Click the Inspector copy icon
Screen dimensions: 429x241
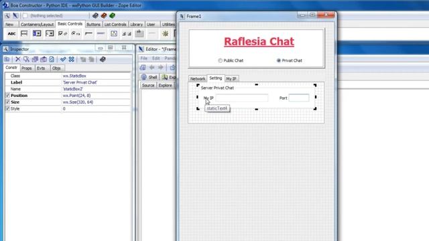[x=35, y=60]
